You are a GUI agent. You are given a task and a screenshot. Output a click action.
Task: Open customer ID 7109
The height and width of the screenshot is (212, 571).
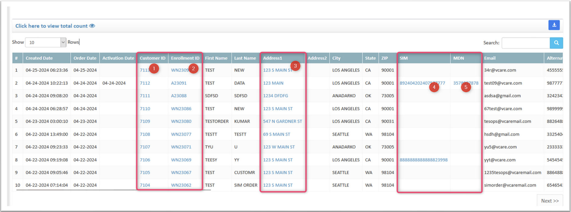pos(145,121)
